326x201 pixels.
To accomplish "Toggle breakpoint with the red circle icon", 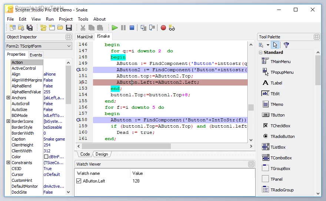I will (x=163, y=28).
